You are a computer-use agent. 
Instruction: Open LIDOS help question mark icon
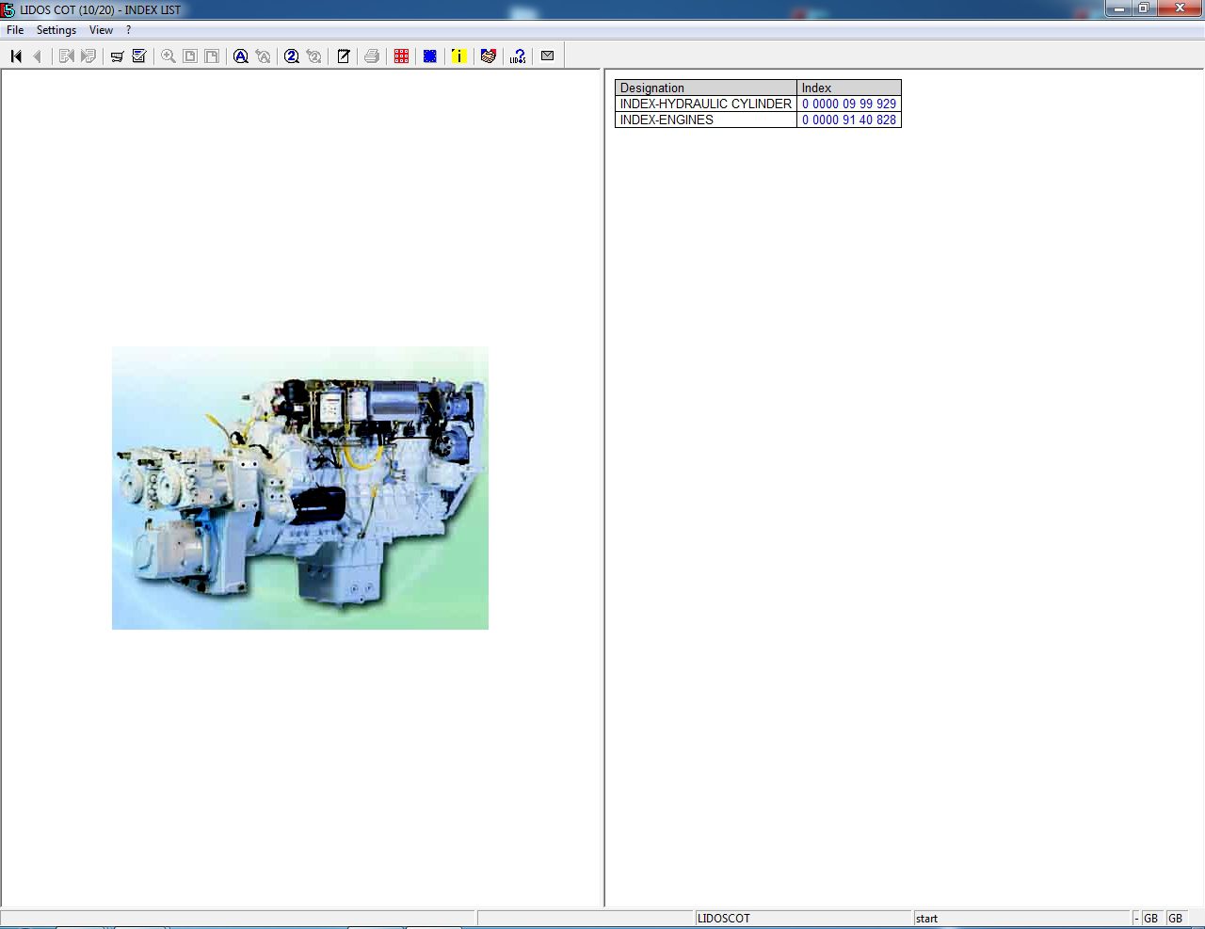pyautogui.click(x=517, y=56)
